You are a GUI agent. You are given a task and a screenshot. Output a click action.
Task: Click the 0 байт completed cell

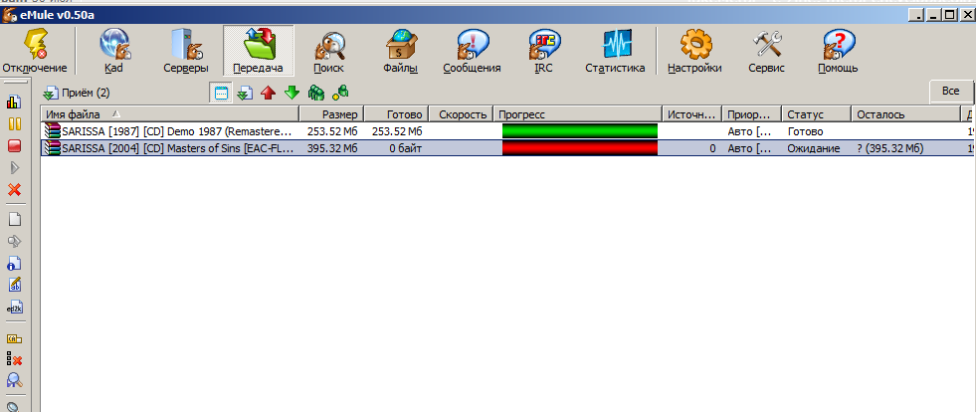tap(406, 148)
